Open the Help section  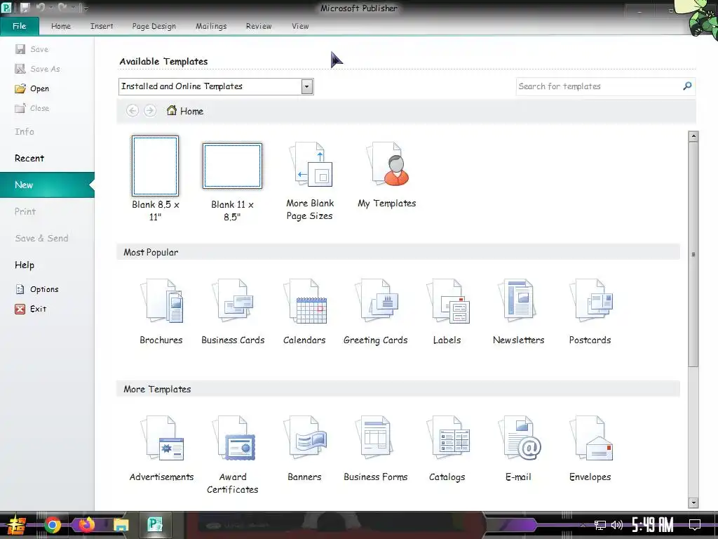pos(25,265)
